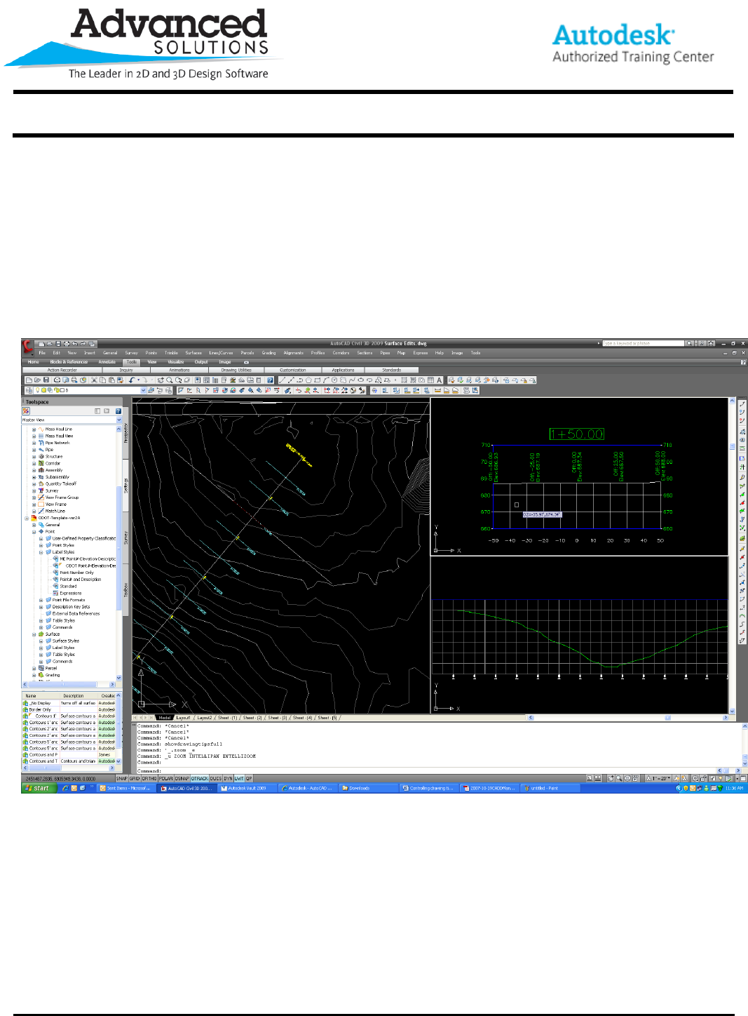Switch to the Annotate ribbon tab

pyautogui.click(x=107, y=362)
